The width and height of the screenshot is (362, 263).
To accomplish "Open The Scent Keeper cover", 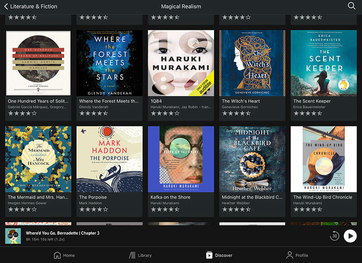I will 324,63.
